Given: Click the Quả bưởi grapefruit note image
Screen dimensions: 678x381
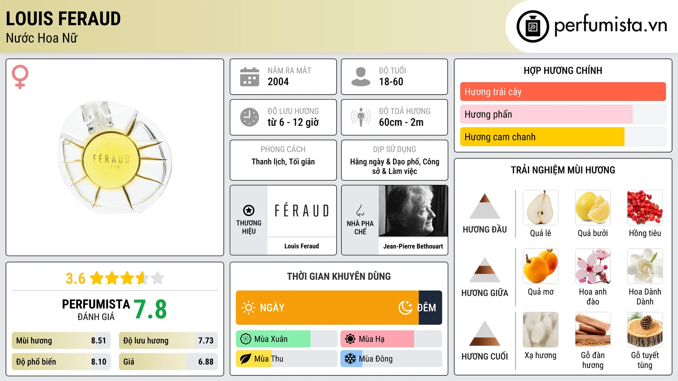Looking at the screenshot, I should pos(593,208).
